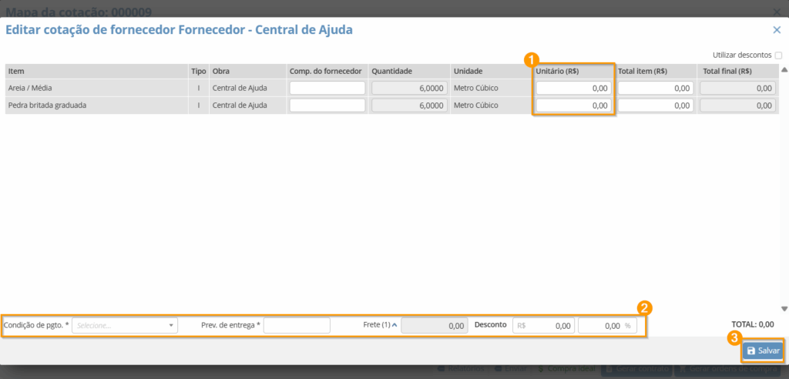Expand the Frete (1) chevron
This screenshot has height=379, width=789.
[394, 325]
